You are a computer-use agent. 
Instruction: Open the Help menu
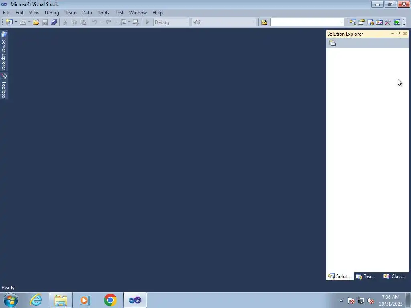[x=157, y=12]
